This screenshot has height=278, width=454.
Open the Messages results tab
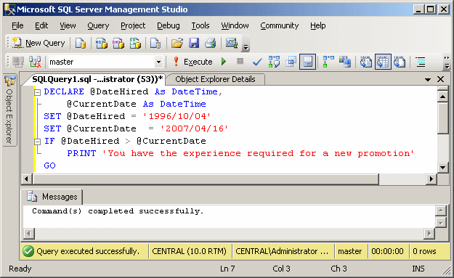(x=52, y=197)
